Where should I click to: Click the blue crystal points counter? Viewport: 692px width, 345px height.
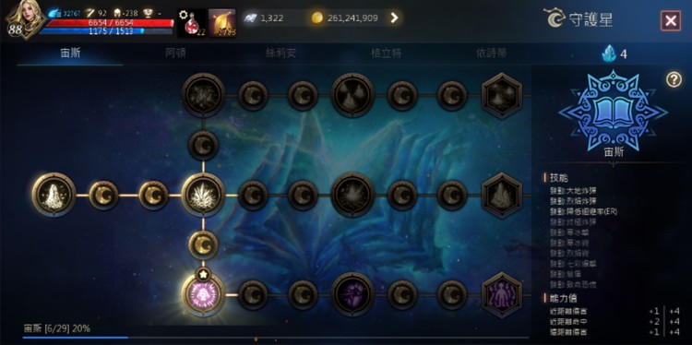point(615,54)
